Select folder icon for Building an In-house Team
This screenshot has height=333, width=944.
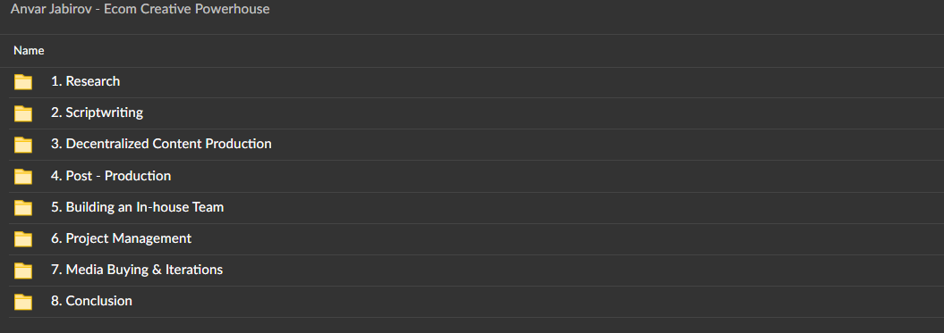pyautogui.click(x=23, y=207)
